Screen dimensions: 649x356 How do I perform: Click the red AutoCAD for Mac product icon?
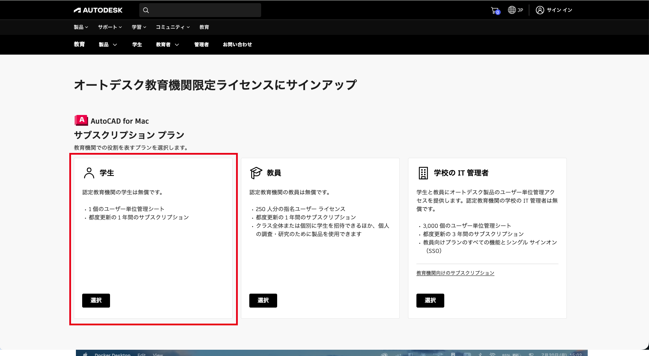[81, 120]
